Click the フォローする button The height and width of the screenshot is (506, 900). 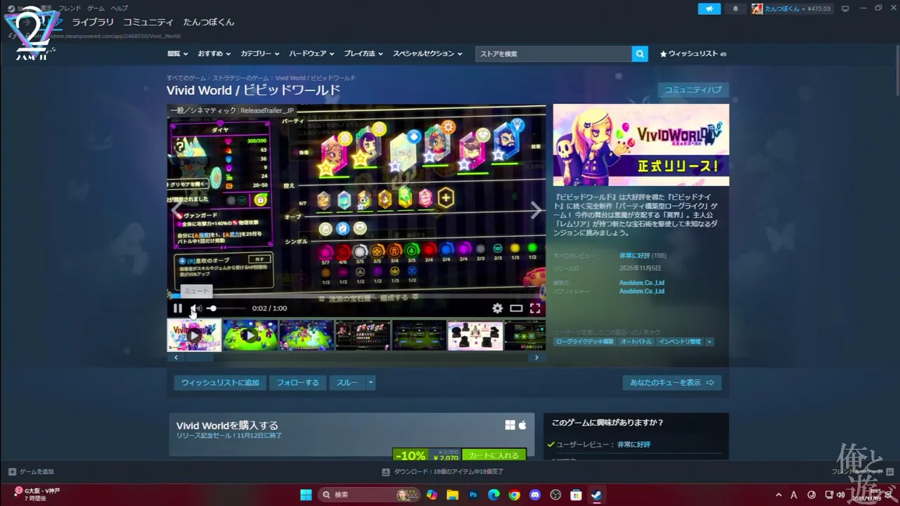297,383
